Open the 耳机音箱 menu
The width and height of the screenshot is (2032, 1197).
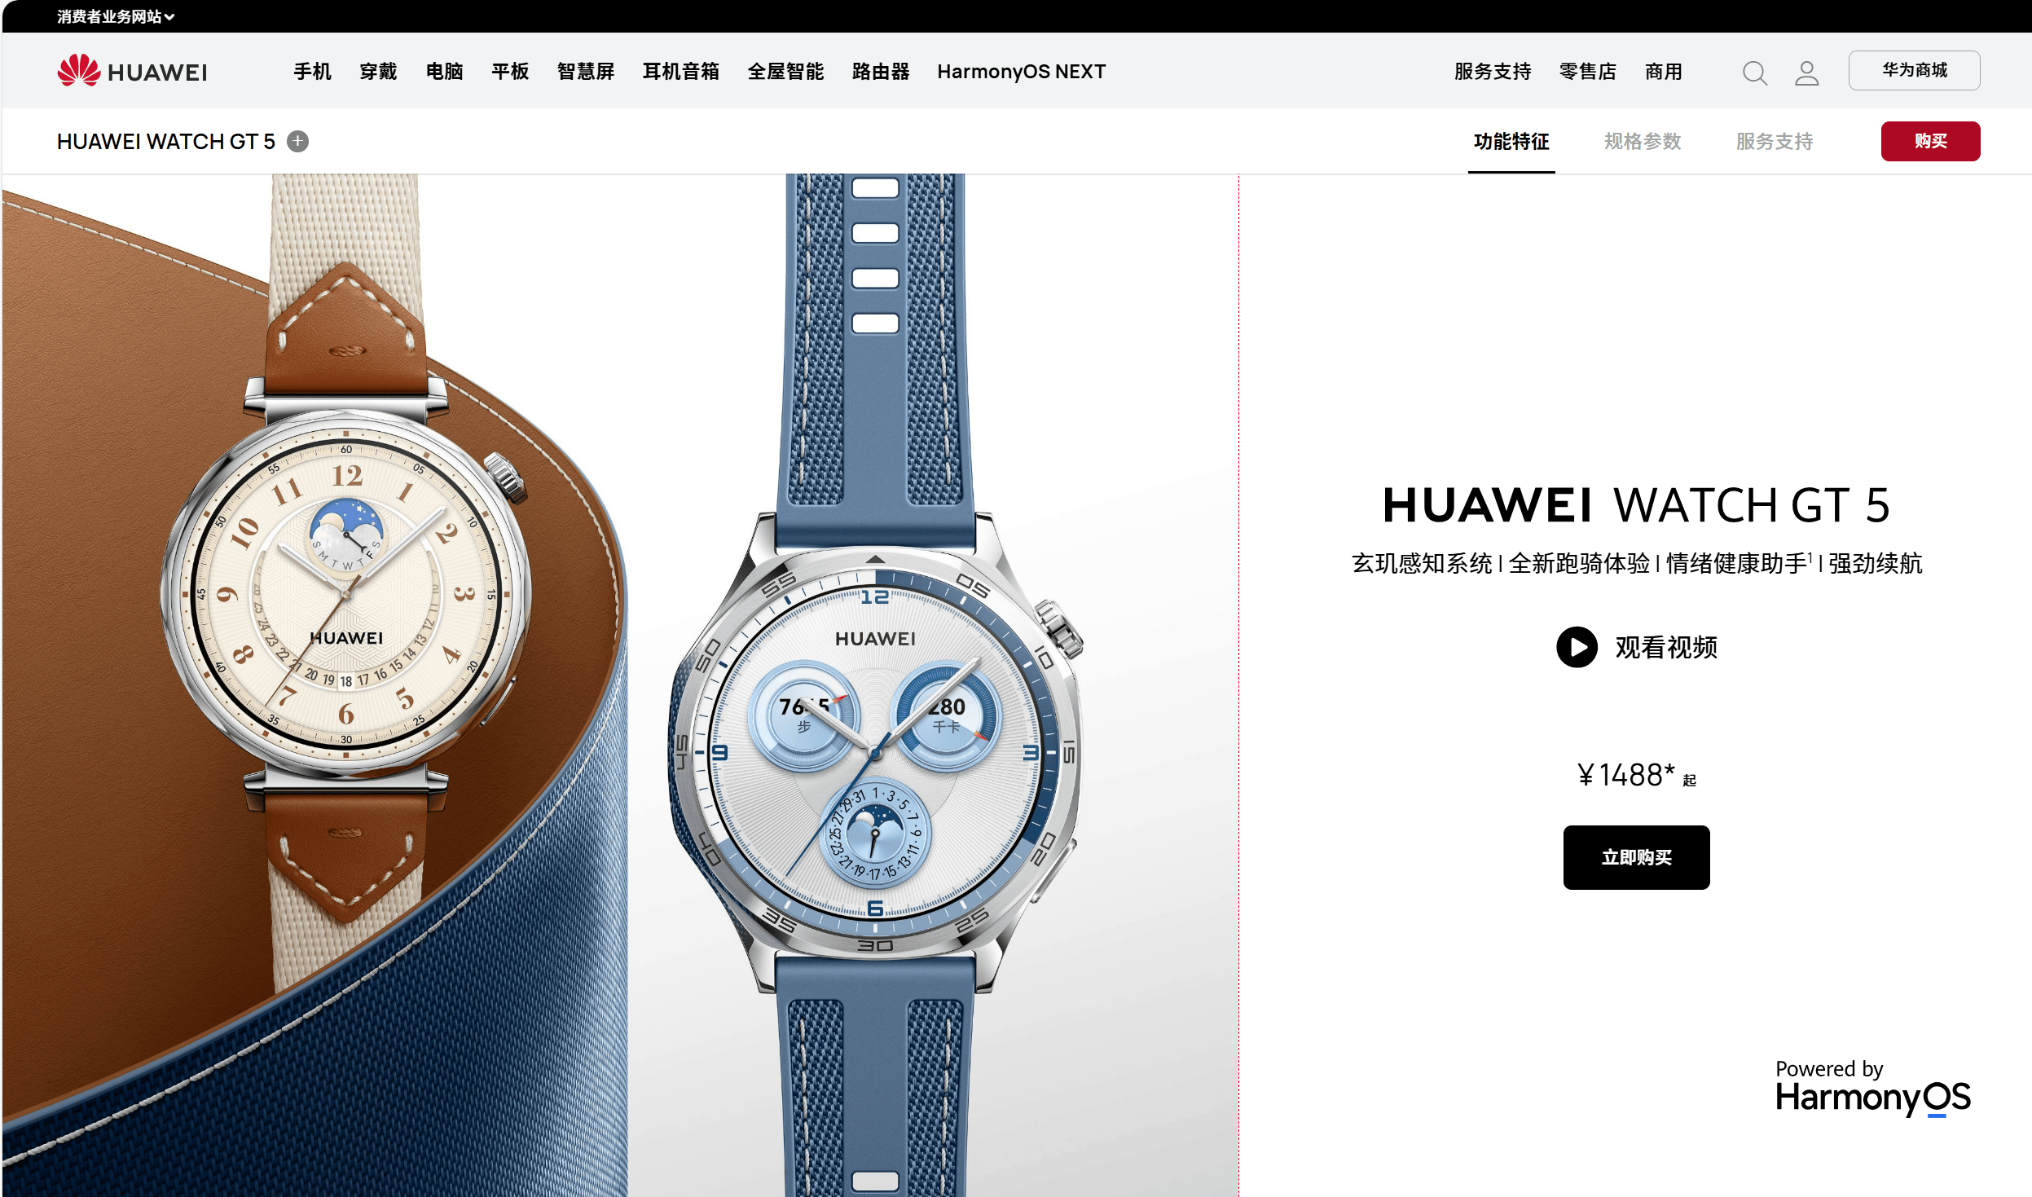(680, 72)
